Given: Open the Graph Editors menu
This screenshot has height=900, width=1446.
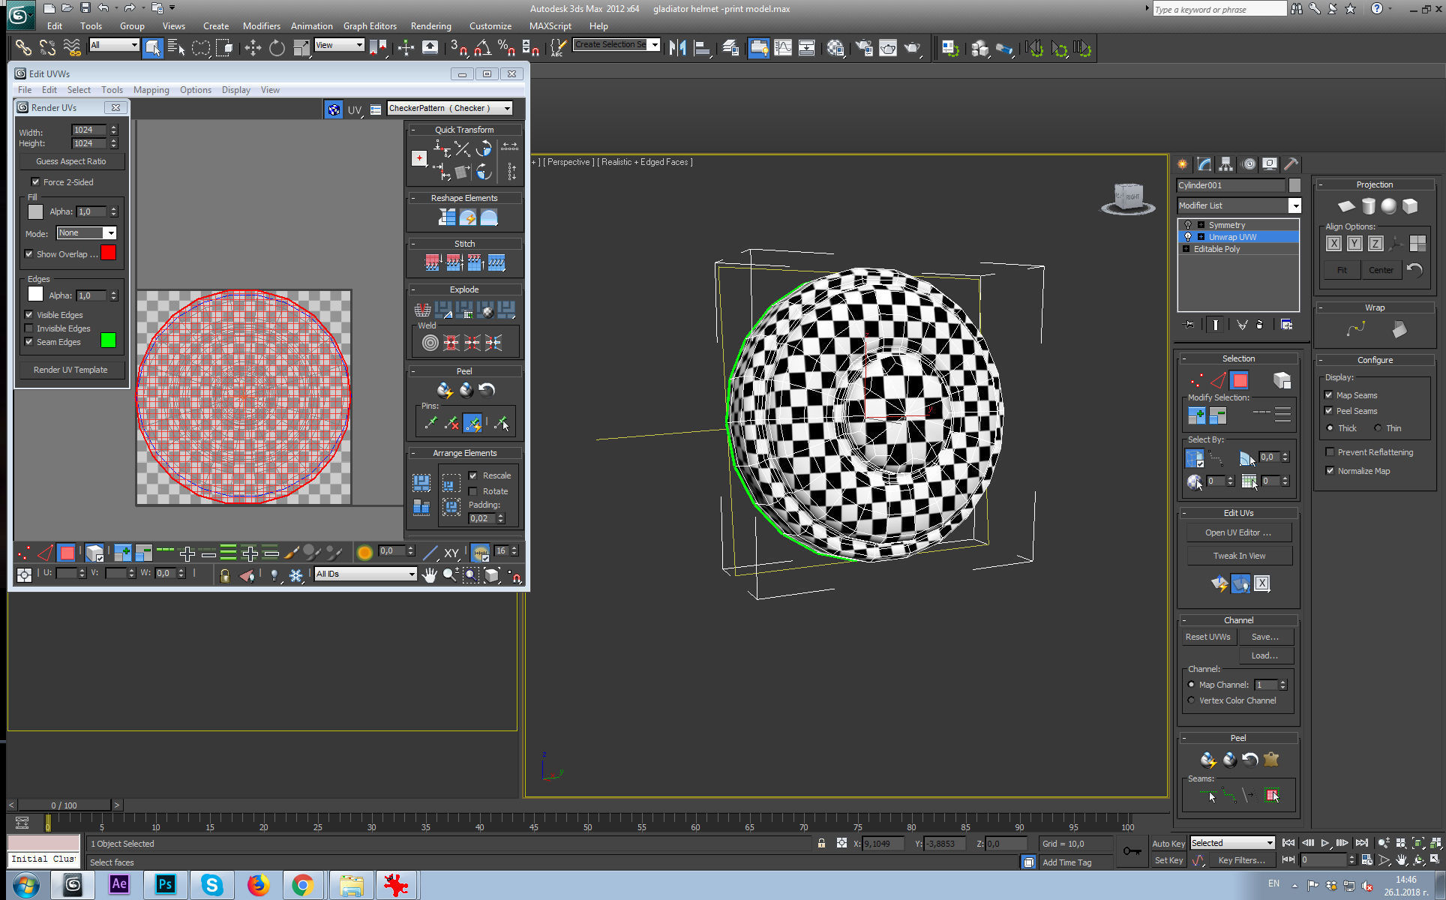Looking at the screenshot, I should click(x=370, y=25).
